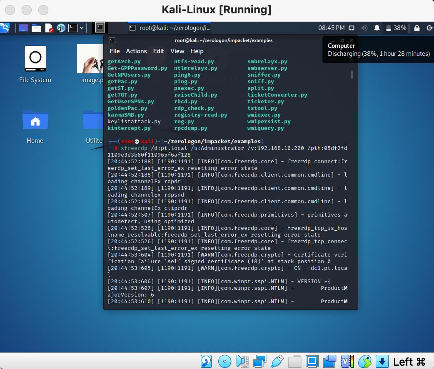Click the terminal window title bar icon
Screen dimensions: 434x369
tap(112, 40)
